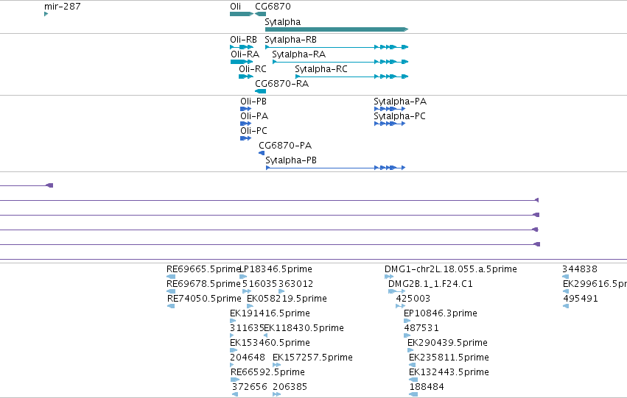Click the 204648 feature label

coord(248,358)
